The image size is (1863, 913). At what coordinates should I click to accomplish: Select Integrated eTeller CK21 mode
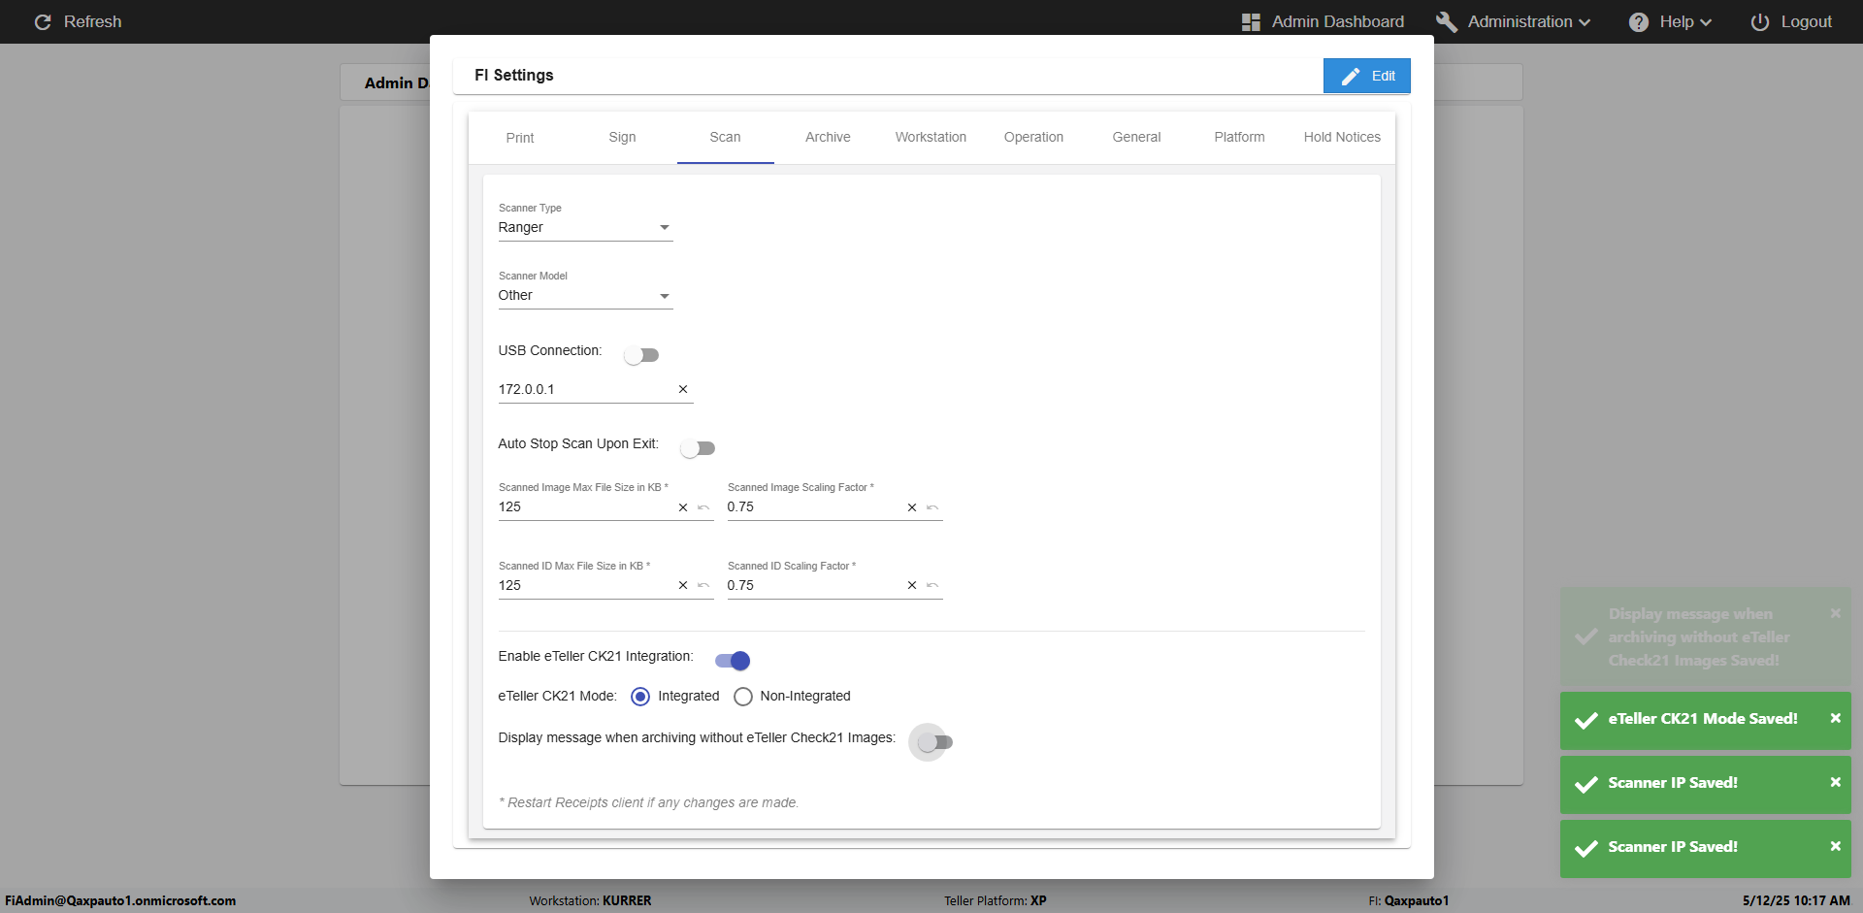[640, 697]
